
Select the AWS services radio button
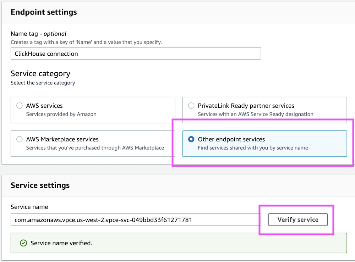pos(20,106)
